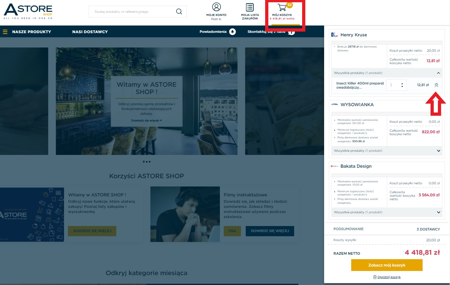Collapse Henry Kruse product list
The width and height of the screenshot is (450, 285).
coord(438,73)
